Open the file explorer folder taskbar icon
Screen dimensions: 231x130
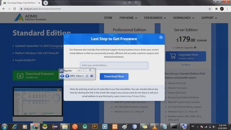[x=65, y=127]
